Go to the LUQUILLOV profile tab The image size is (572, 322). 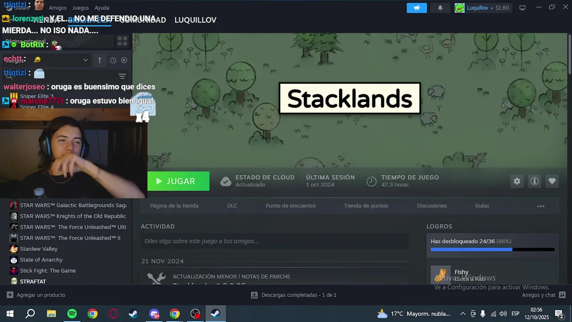195,20
